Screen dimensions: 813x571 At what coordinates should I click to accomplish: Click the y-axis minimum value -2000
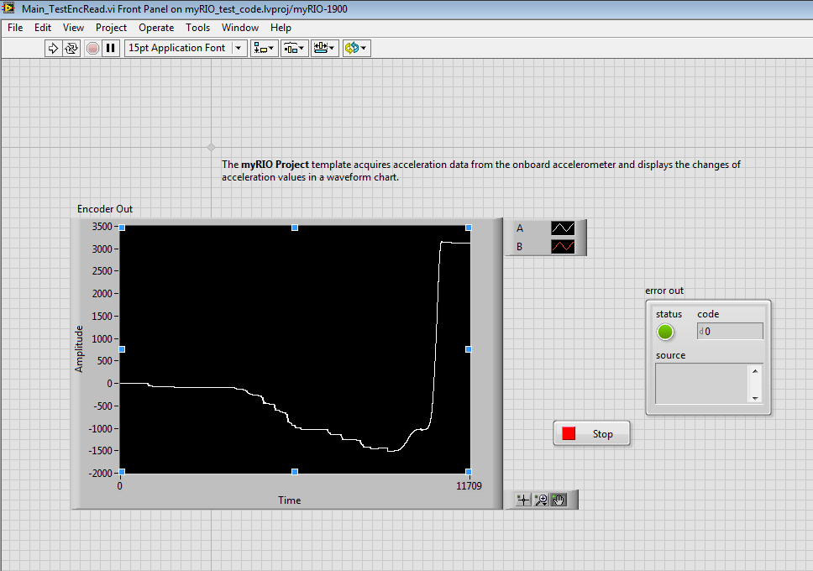point(101,473)
